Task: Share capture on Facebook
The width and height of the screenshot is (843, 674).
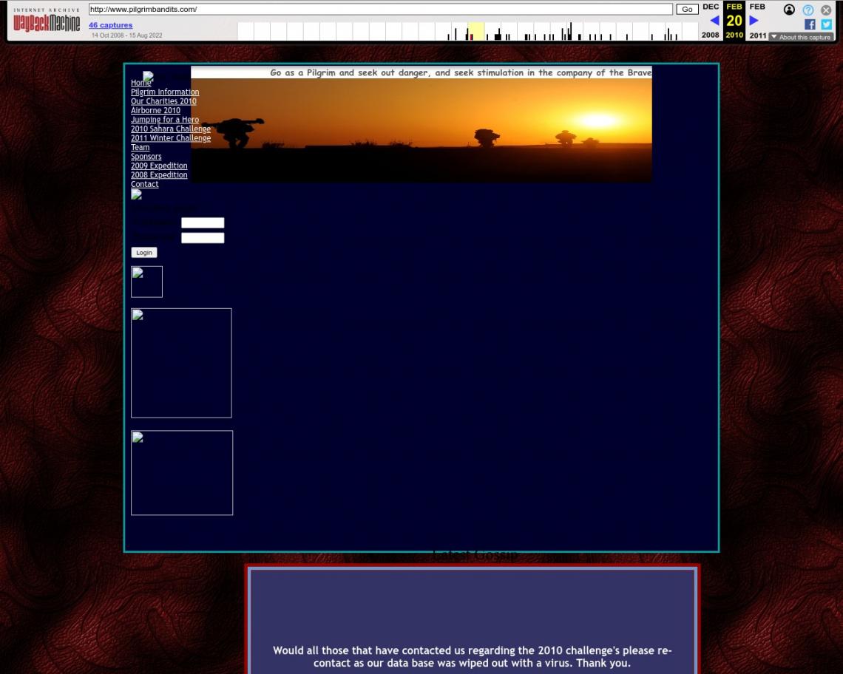Action: pyautogui.click(x=810, y=24)
